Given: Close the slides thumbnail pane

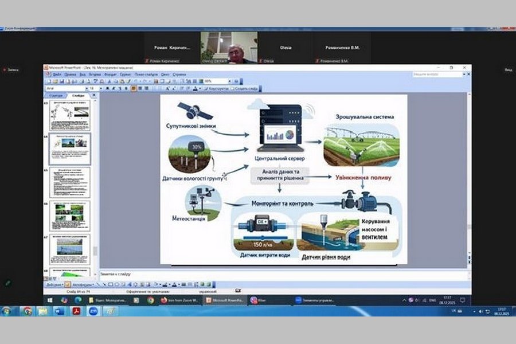Looking at the screenshot, I should 93,96.
